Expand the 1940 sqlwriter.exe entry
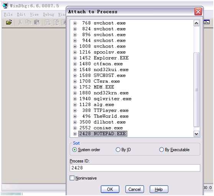 point(75,99)
